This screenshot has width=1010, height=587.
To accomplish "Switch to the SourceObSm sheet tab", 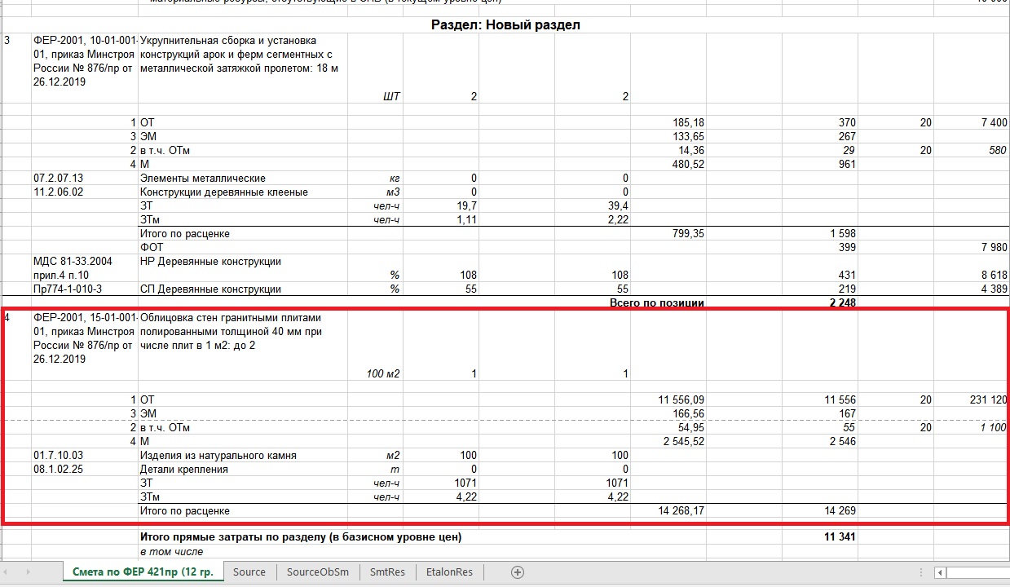I will [x=317, y=572].
